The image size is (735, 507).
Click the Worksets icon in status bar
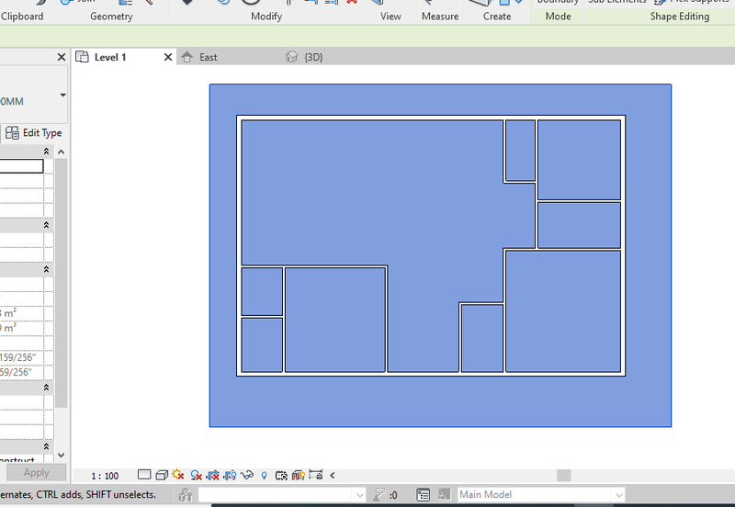coord(186,494)
